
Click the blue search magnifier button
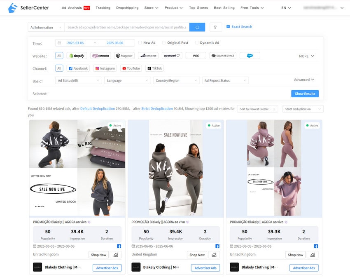tap(197, 27)
